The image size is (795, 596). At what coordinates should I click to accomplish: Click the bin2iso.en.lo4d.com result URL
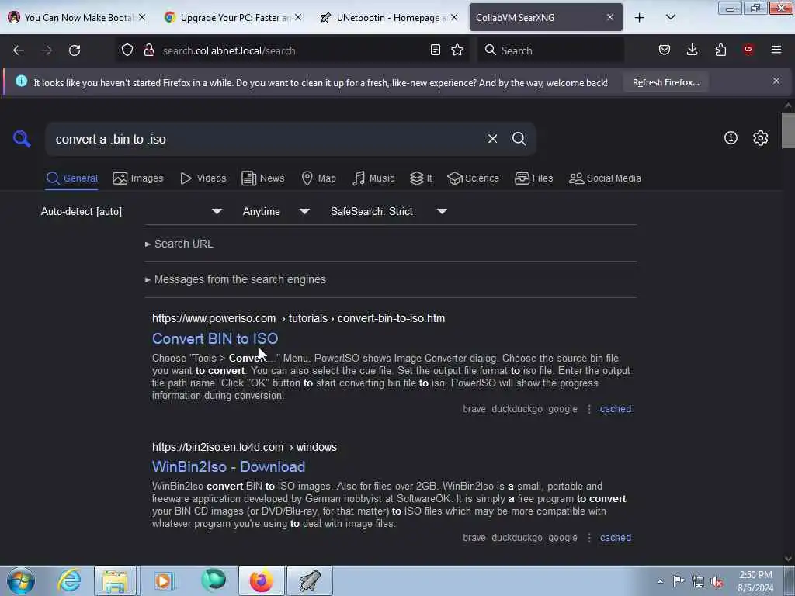pos(245,447)
